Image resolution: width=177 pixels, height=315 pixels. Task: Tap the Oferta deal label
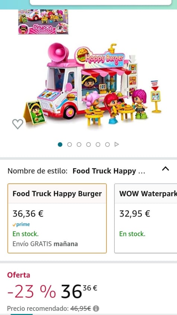(x=19, y=275)
